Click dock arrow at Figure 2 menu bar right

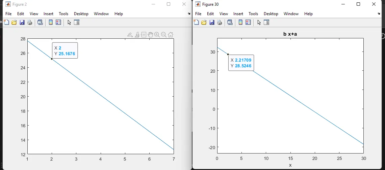point(189,14)
